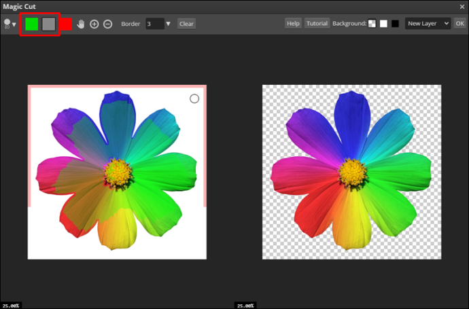Set background to transparent checkerboard

(x=372, y=24)
